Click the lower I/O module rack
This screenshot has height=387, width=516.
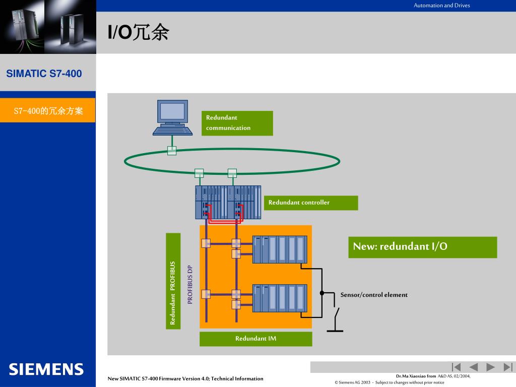pos(280,298)
